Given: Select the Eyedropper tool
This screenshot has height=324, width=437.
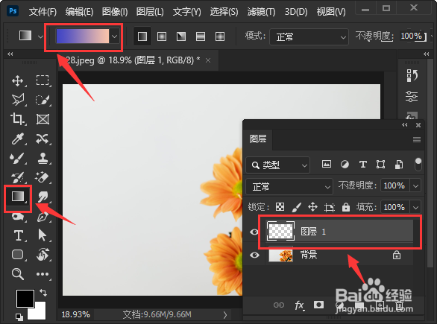Looking at the screenshot, I should point(18,139).
